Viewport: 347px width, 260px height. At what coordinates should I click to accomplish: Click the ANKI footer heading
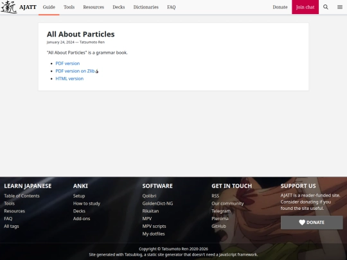(x=80, y=186)
